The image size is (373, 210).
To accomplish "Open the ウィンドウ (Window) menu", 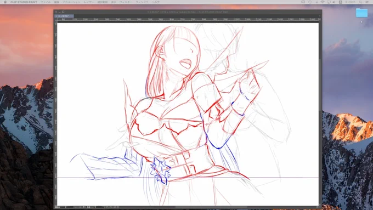I will tap(142, 2).
